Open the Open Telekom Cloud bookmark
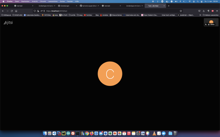220x137 pixels. click(150, 15)
